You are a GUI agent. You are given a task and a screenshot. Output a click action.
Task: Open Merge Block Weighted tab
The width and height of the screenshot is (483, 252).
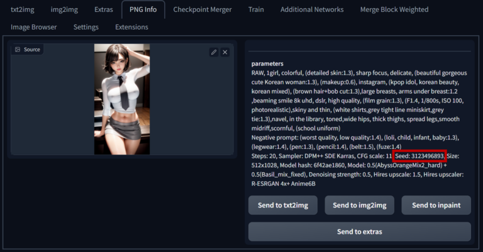394,9
